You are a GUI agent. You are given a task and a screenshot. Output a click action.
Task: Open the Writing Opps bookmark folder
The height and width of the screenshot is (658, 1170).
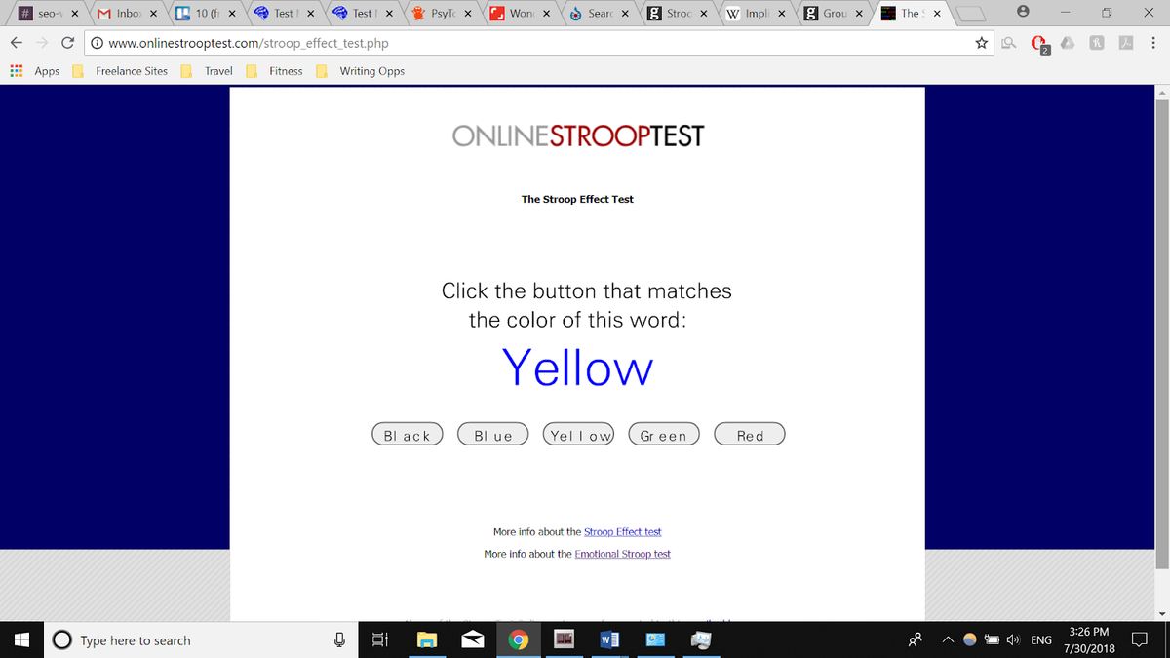point(361,71)
